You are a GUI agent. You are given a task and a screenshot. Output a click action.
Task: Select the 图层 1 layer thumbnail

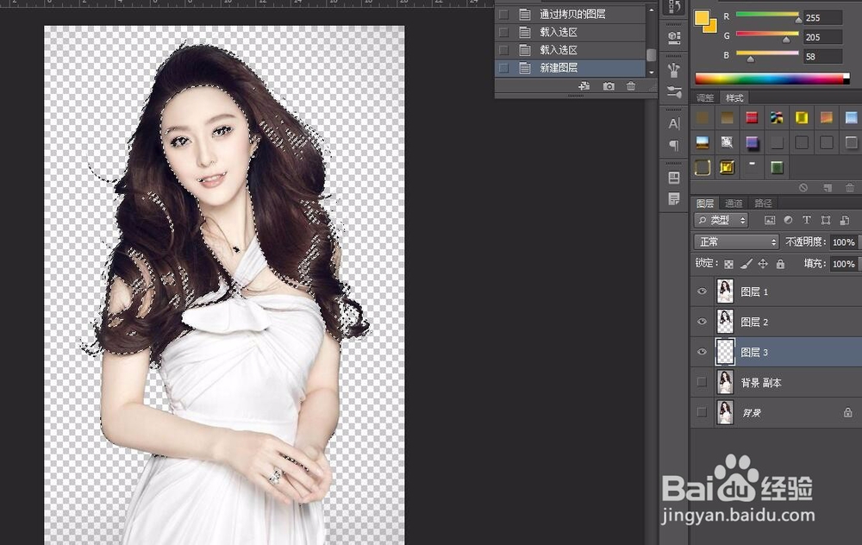(725, 291)
